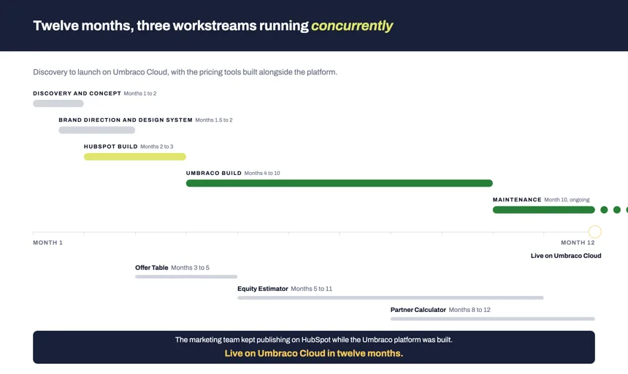Click the 'Offer Table' label

[x=151, y=268]
